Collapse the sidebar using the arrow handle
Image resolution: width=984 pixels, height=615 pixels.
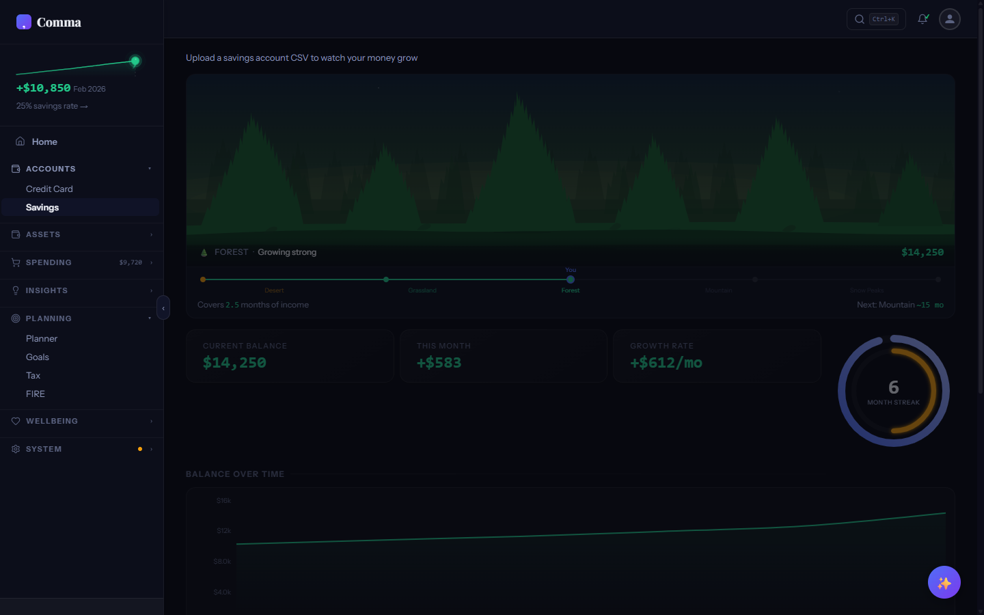[163, 307]
